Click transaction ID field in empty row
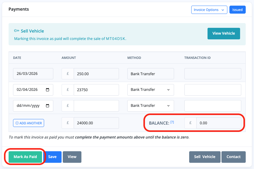 coord(213,106)
